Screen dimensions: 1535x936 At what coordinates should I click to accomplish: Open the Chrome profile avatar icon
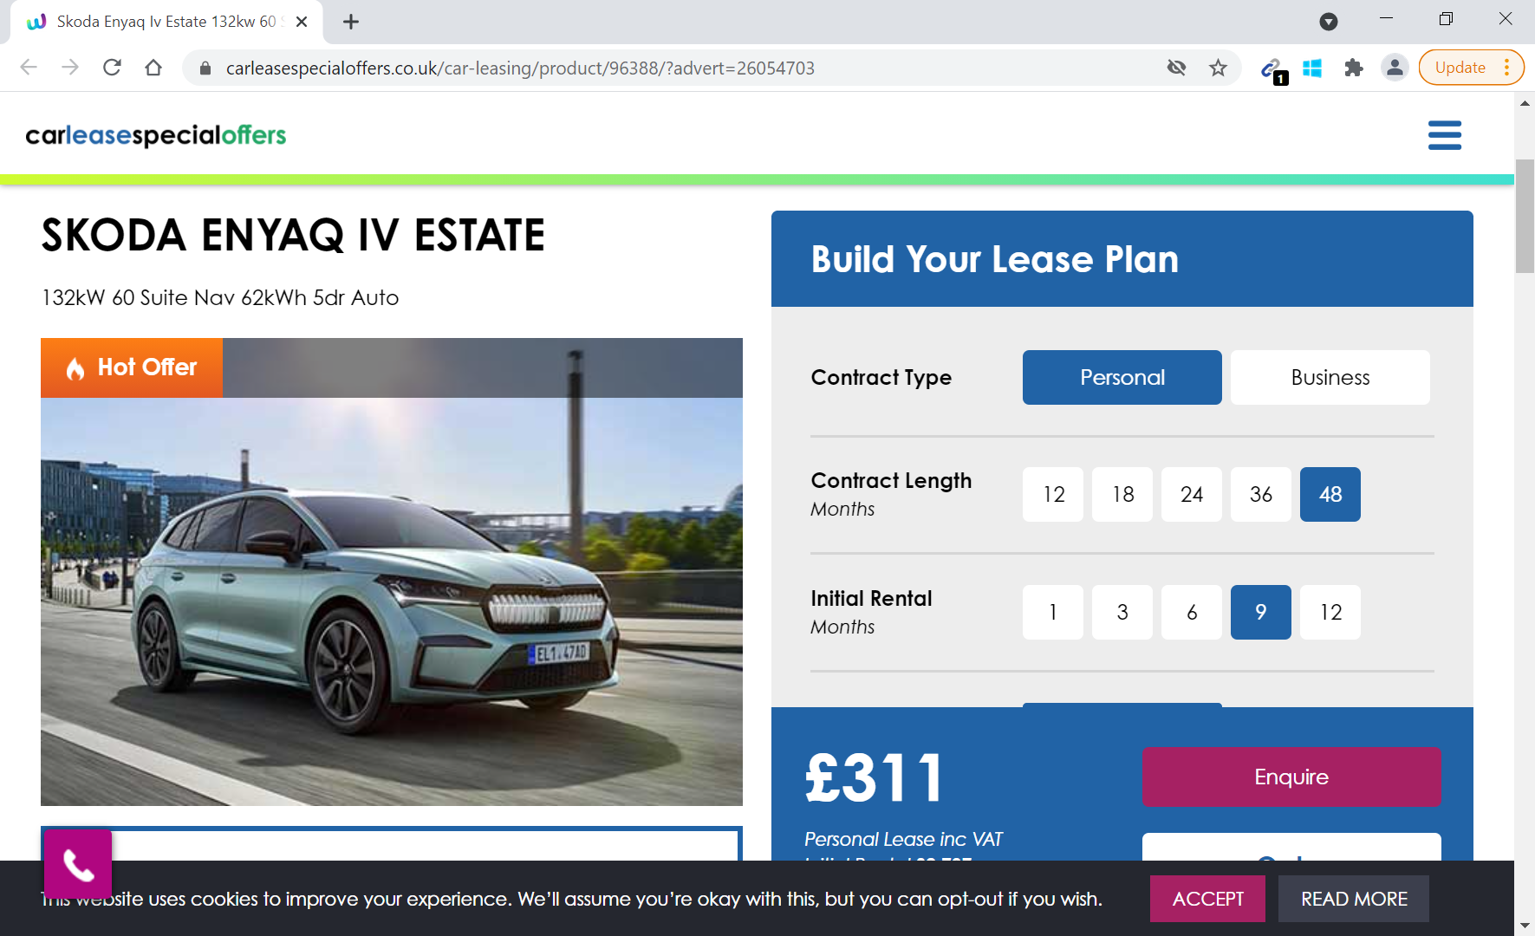point(1395,68)
